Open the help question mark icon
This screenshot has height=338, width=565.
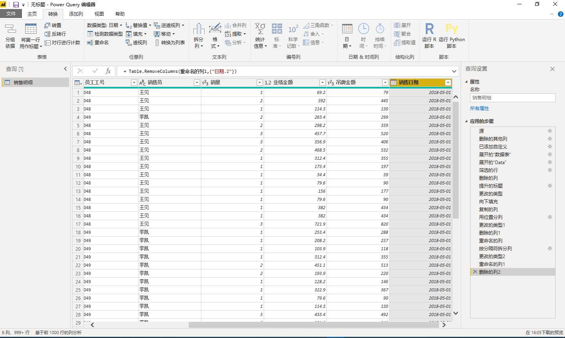560,14
